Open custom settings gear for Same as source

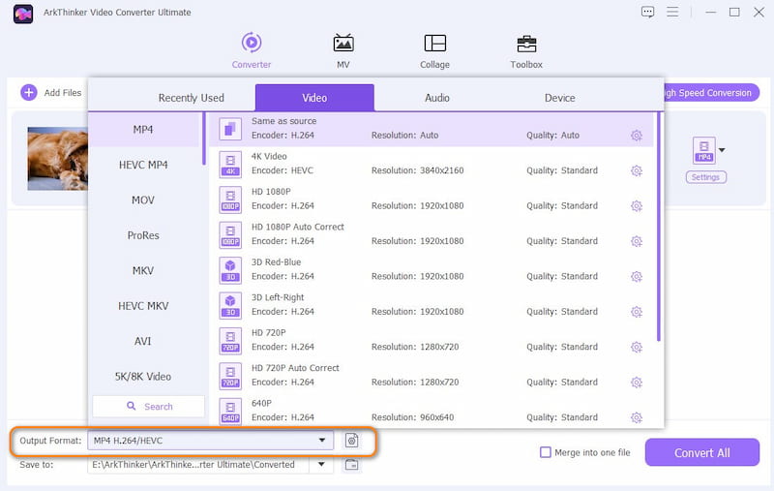[x=637, y=136]
